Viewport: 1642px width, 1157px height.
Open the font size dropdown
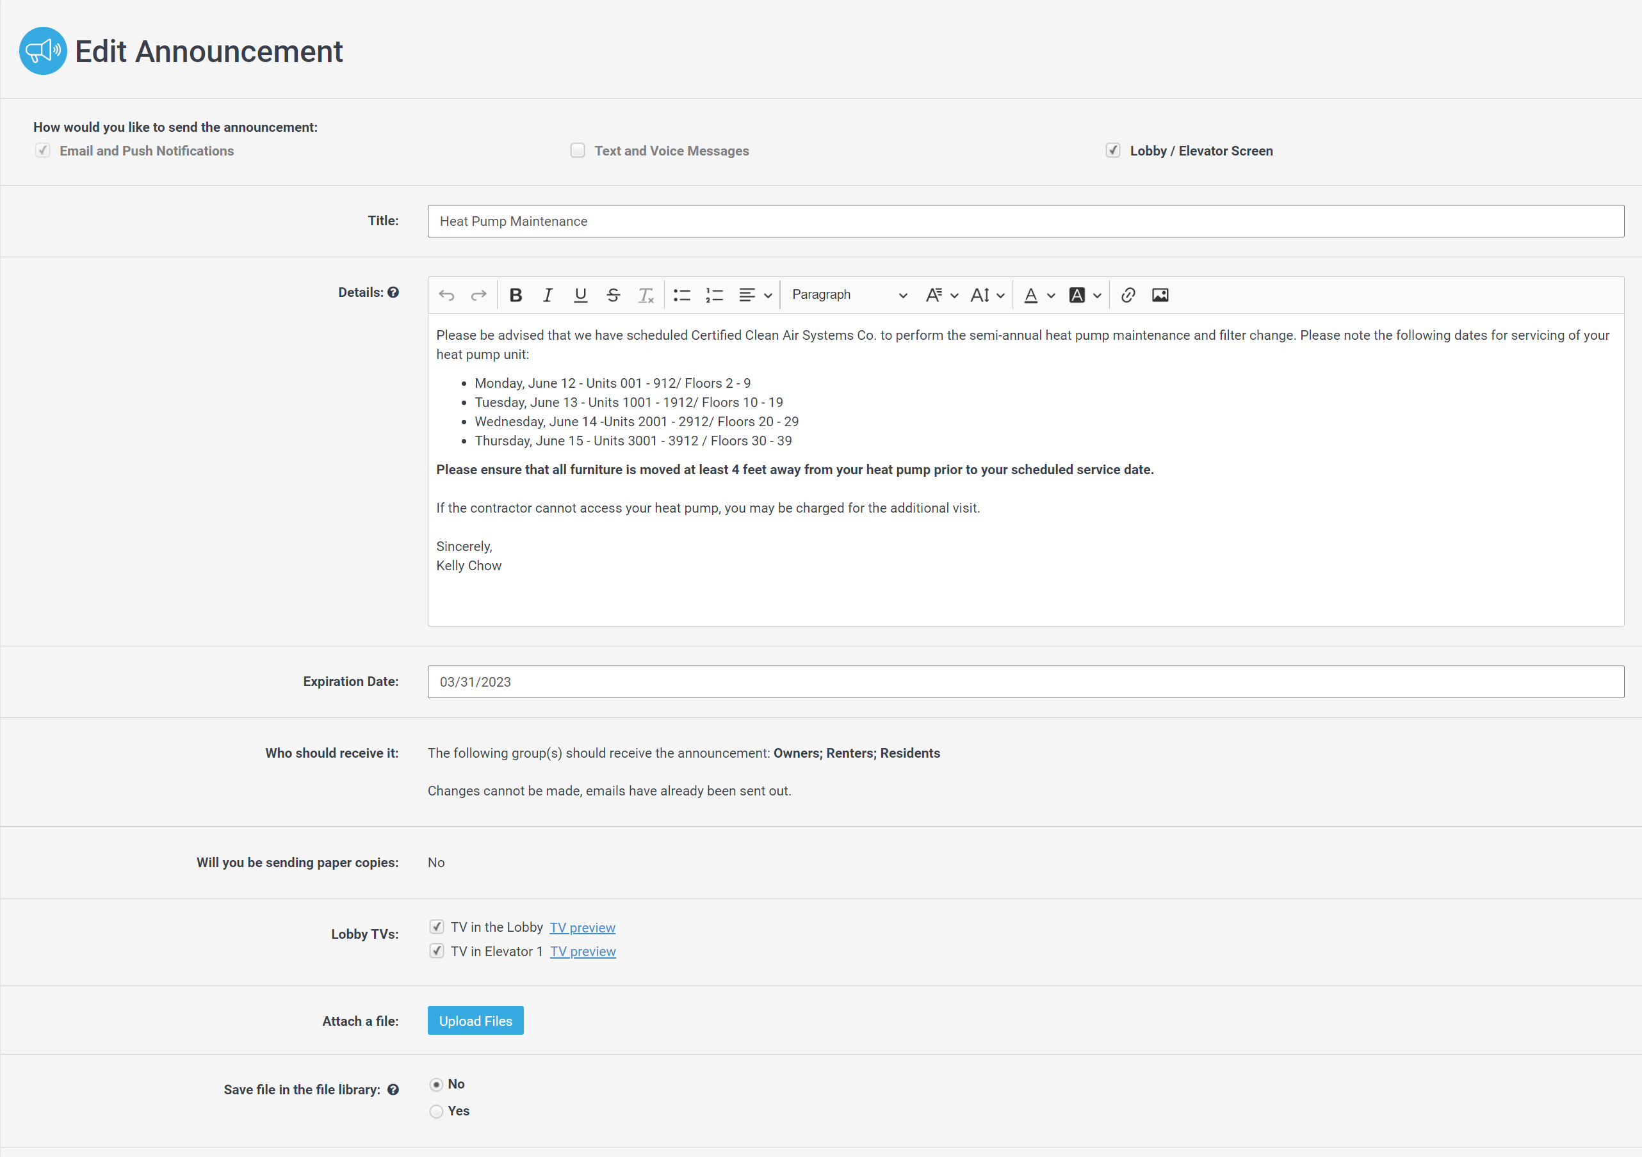pos(987,294)
